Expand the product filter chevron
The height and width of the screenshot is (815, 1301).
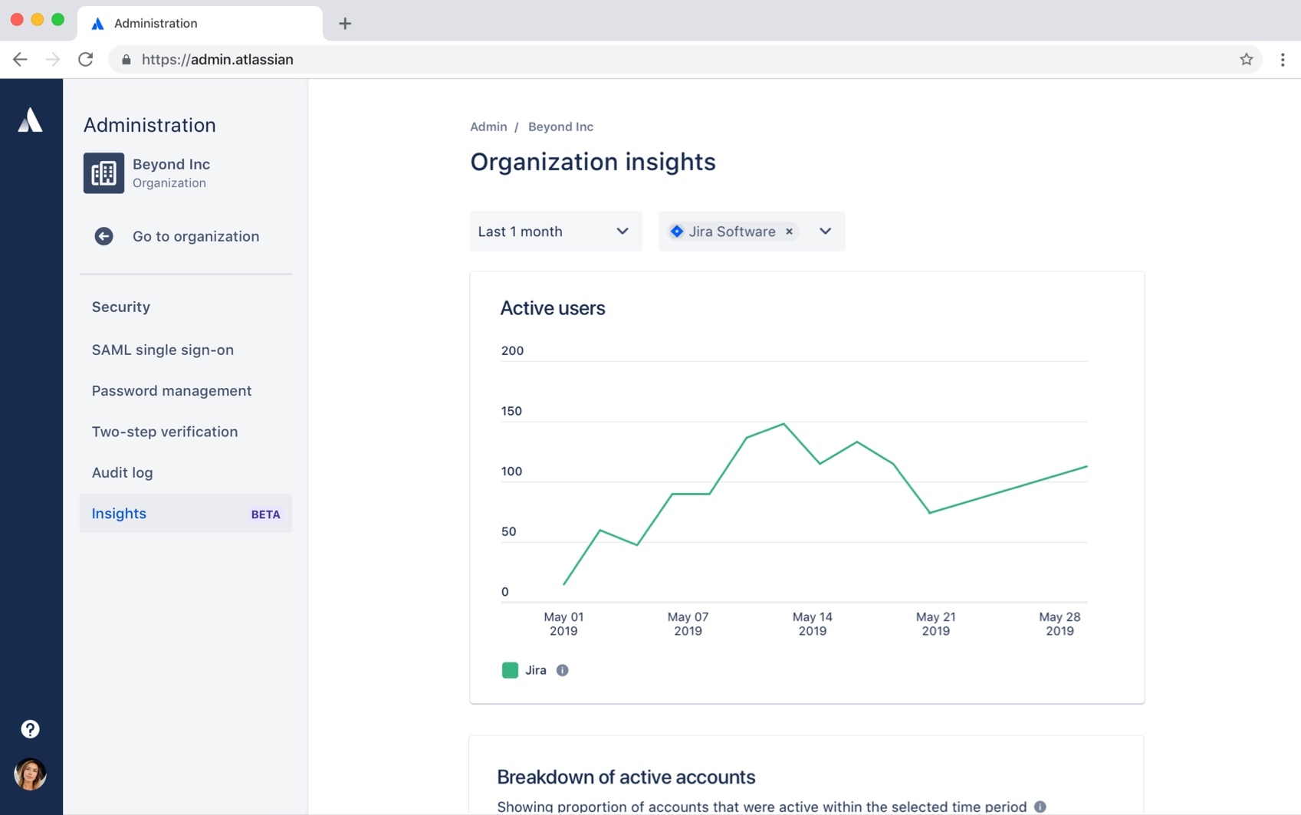point(825,232)
